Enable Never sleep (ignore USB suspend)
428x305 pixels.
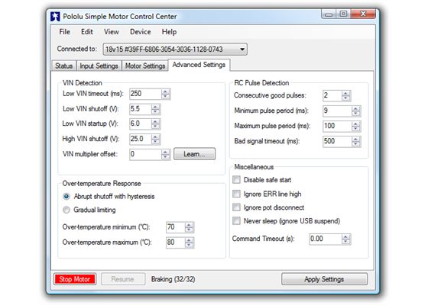pos(236,221)
